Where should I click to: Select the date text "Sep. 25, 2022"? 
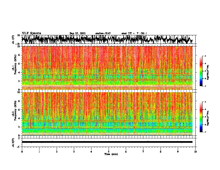[x=77, y=33]
